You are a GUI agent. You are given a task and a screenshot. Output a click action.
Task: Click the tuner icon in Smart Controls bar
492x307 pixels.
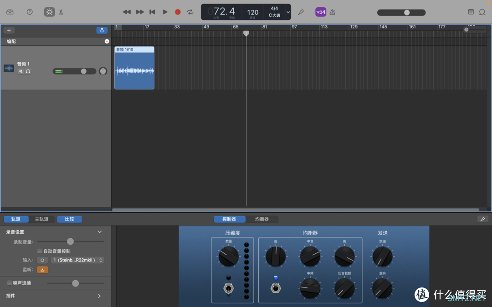[482, 219]
